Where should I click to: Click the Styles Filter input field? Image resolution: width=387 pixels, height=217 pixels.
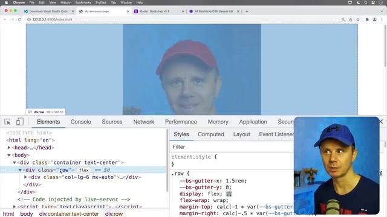[232, 147]
